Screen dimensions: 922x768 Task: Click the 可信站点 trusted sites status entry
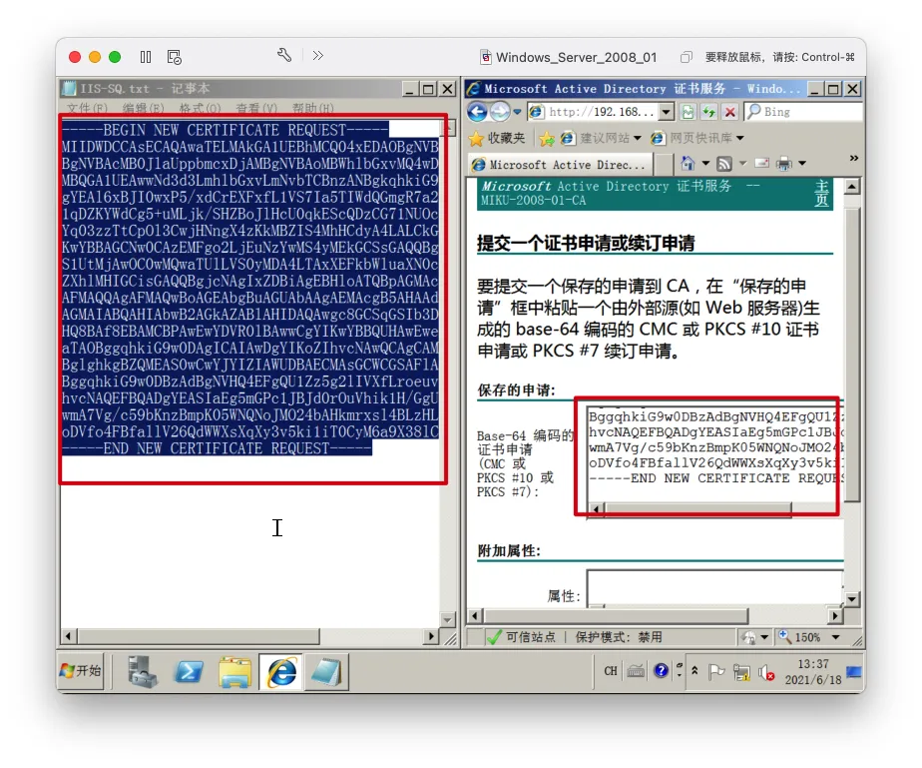pos(521,637)
